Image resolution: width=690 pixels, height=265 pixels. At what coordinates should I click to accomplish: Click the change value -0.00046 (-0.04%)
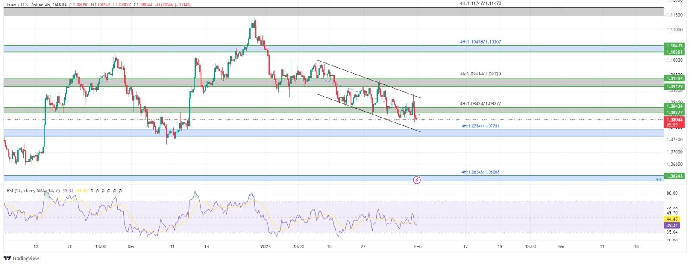[174, 5]
